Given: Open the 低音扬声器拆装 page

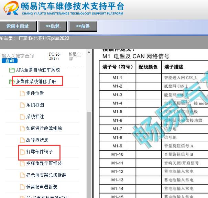Looking at the screenshot, I should point(42,187).
